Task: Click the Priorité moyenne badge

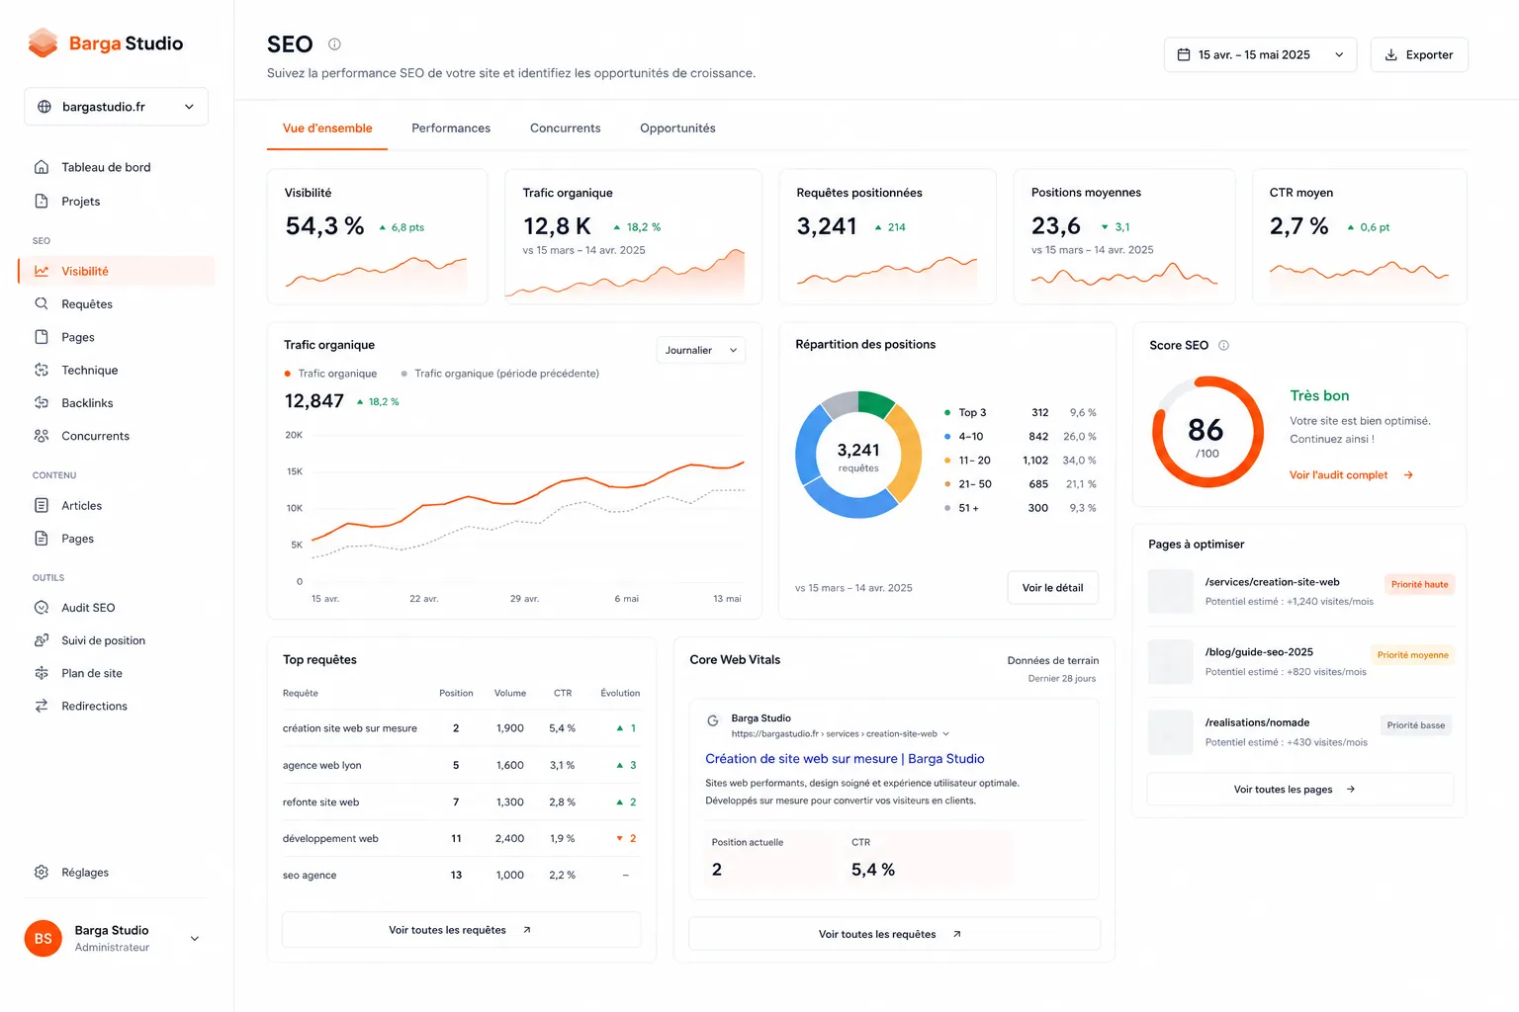Action: tap(1412, 655)
